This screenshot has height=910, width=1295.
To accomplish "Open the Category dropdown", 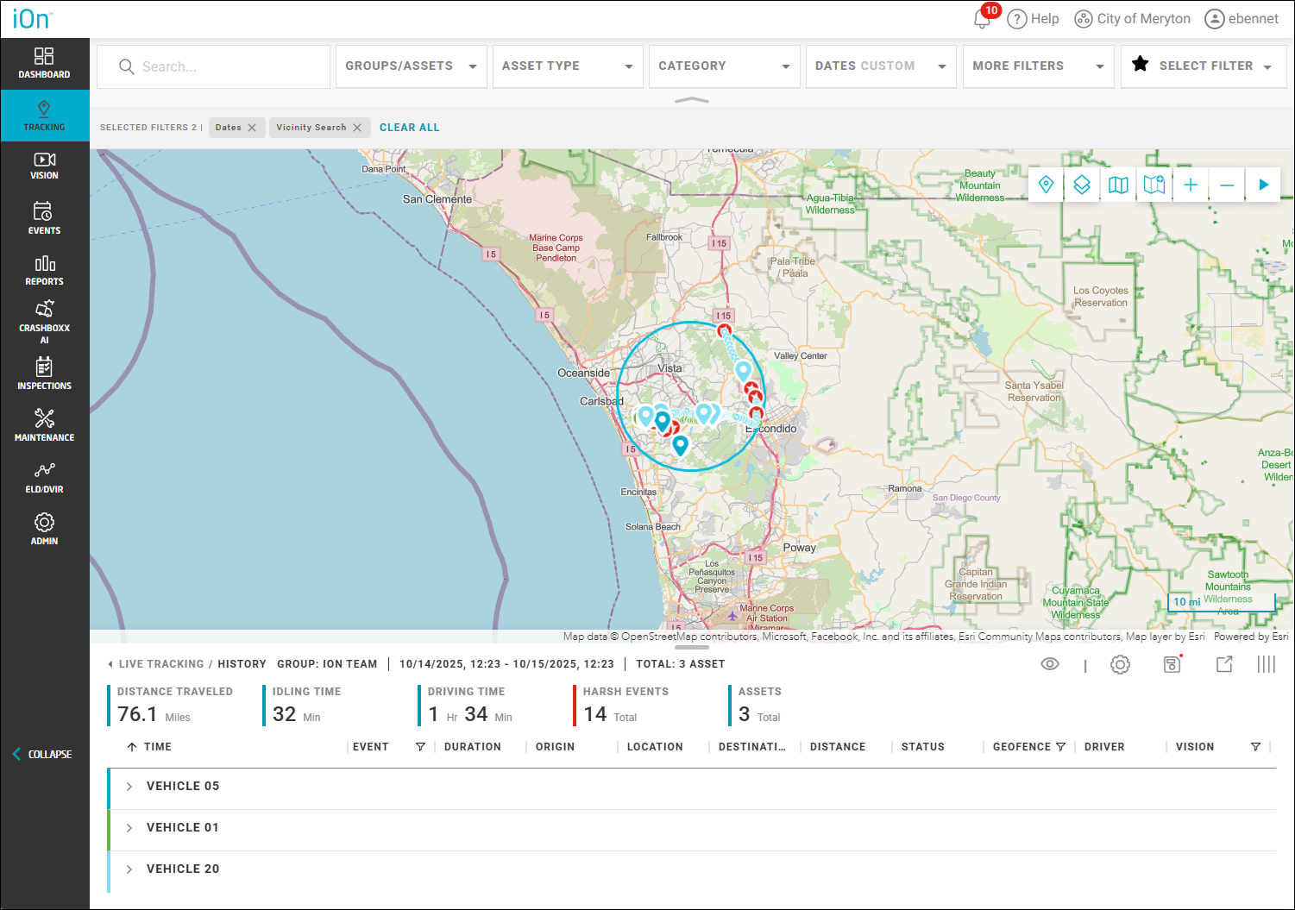I will (x=724, y=66).
